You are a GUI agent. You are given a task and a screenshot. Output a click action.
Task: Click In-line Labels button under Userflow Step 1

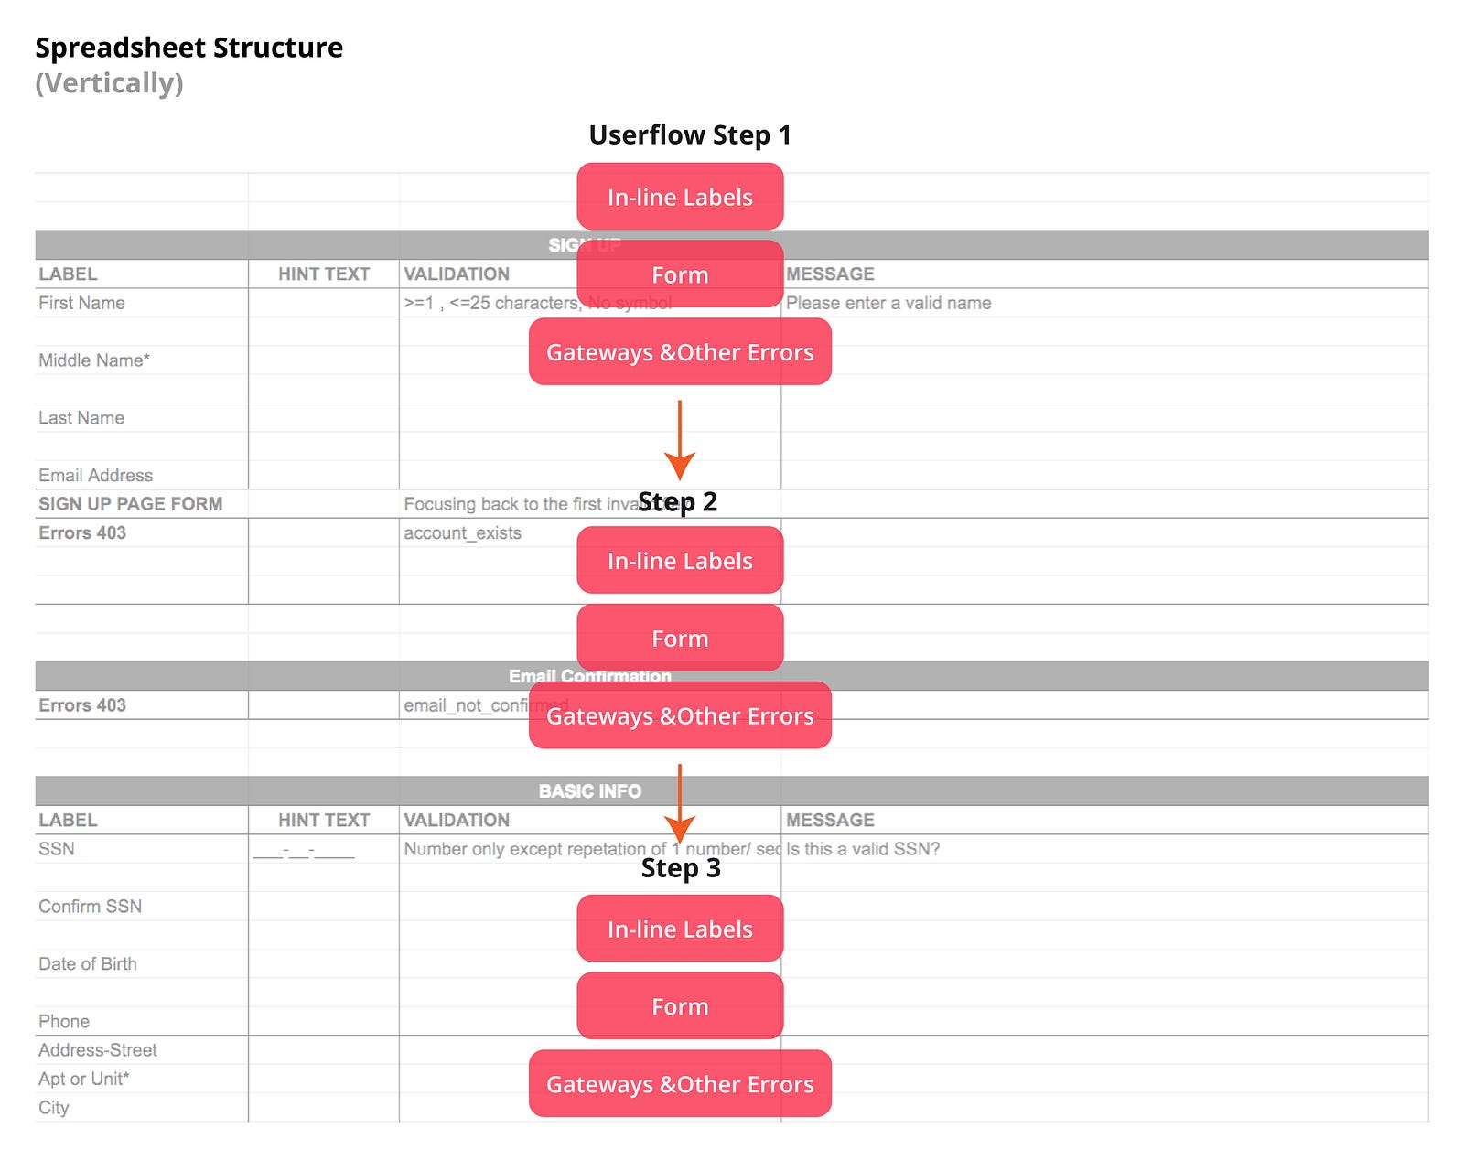(680, 197)
